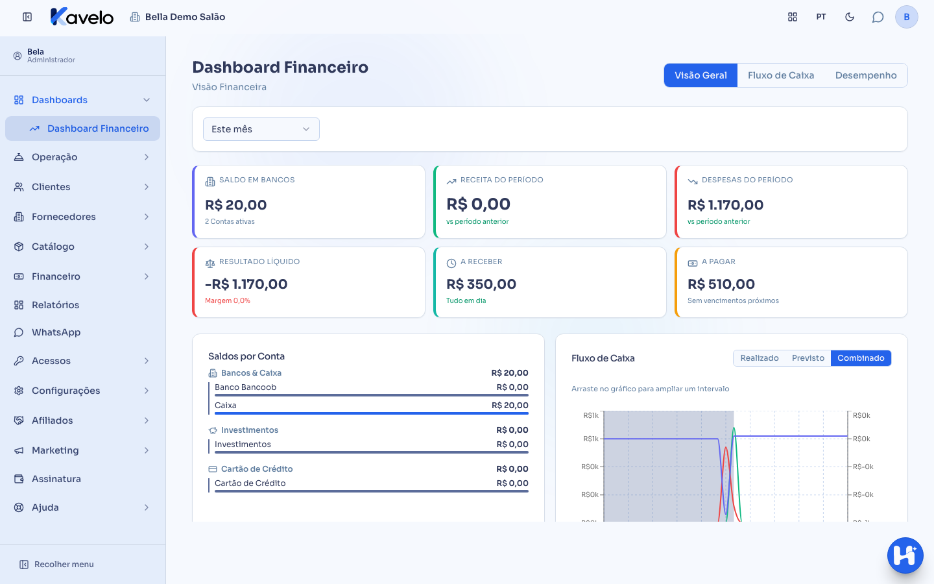
Task: Expand the Operação menu
Action: [x=82, y=157]
